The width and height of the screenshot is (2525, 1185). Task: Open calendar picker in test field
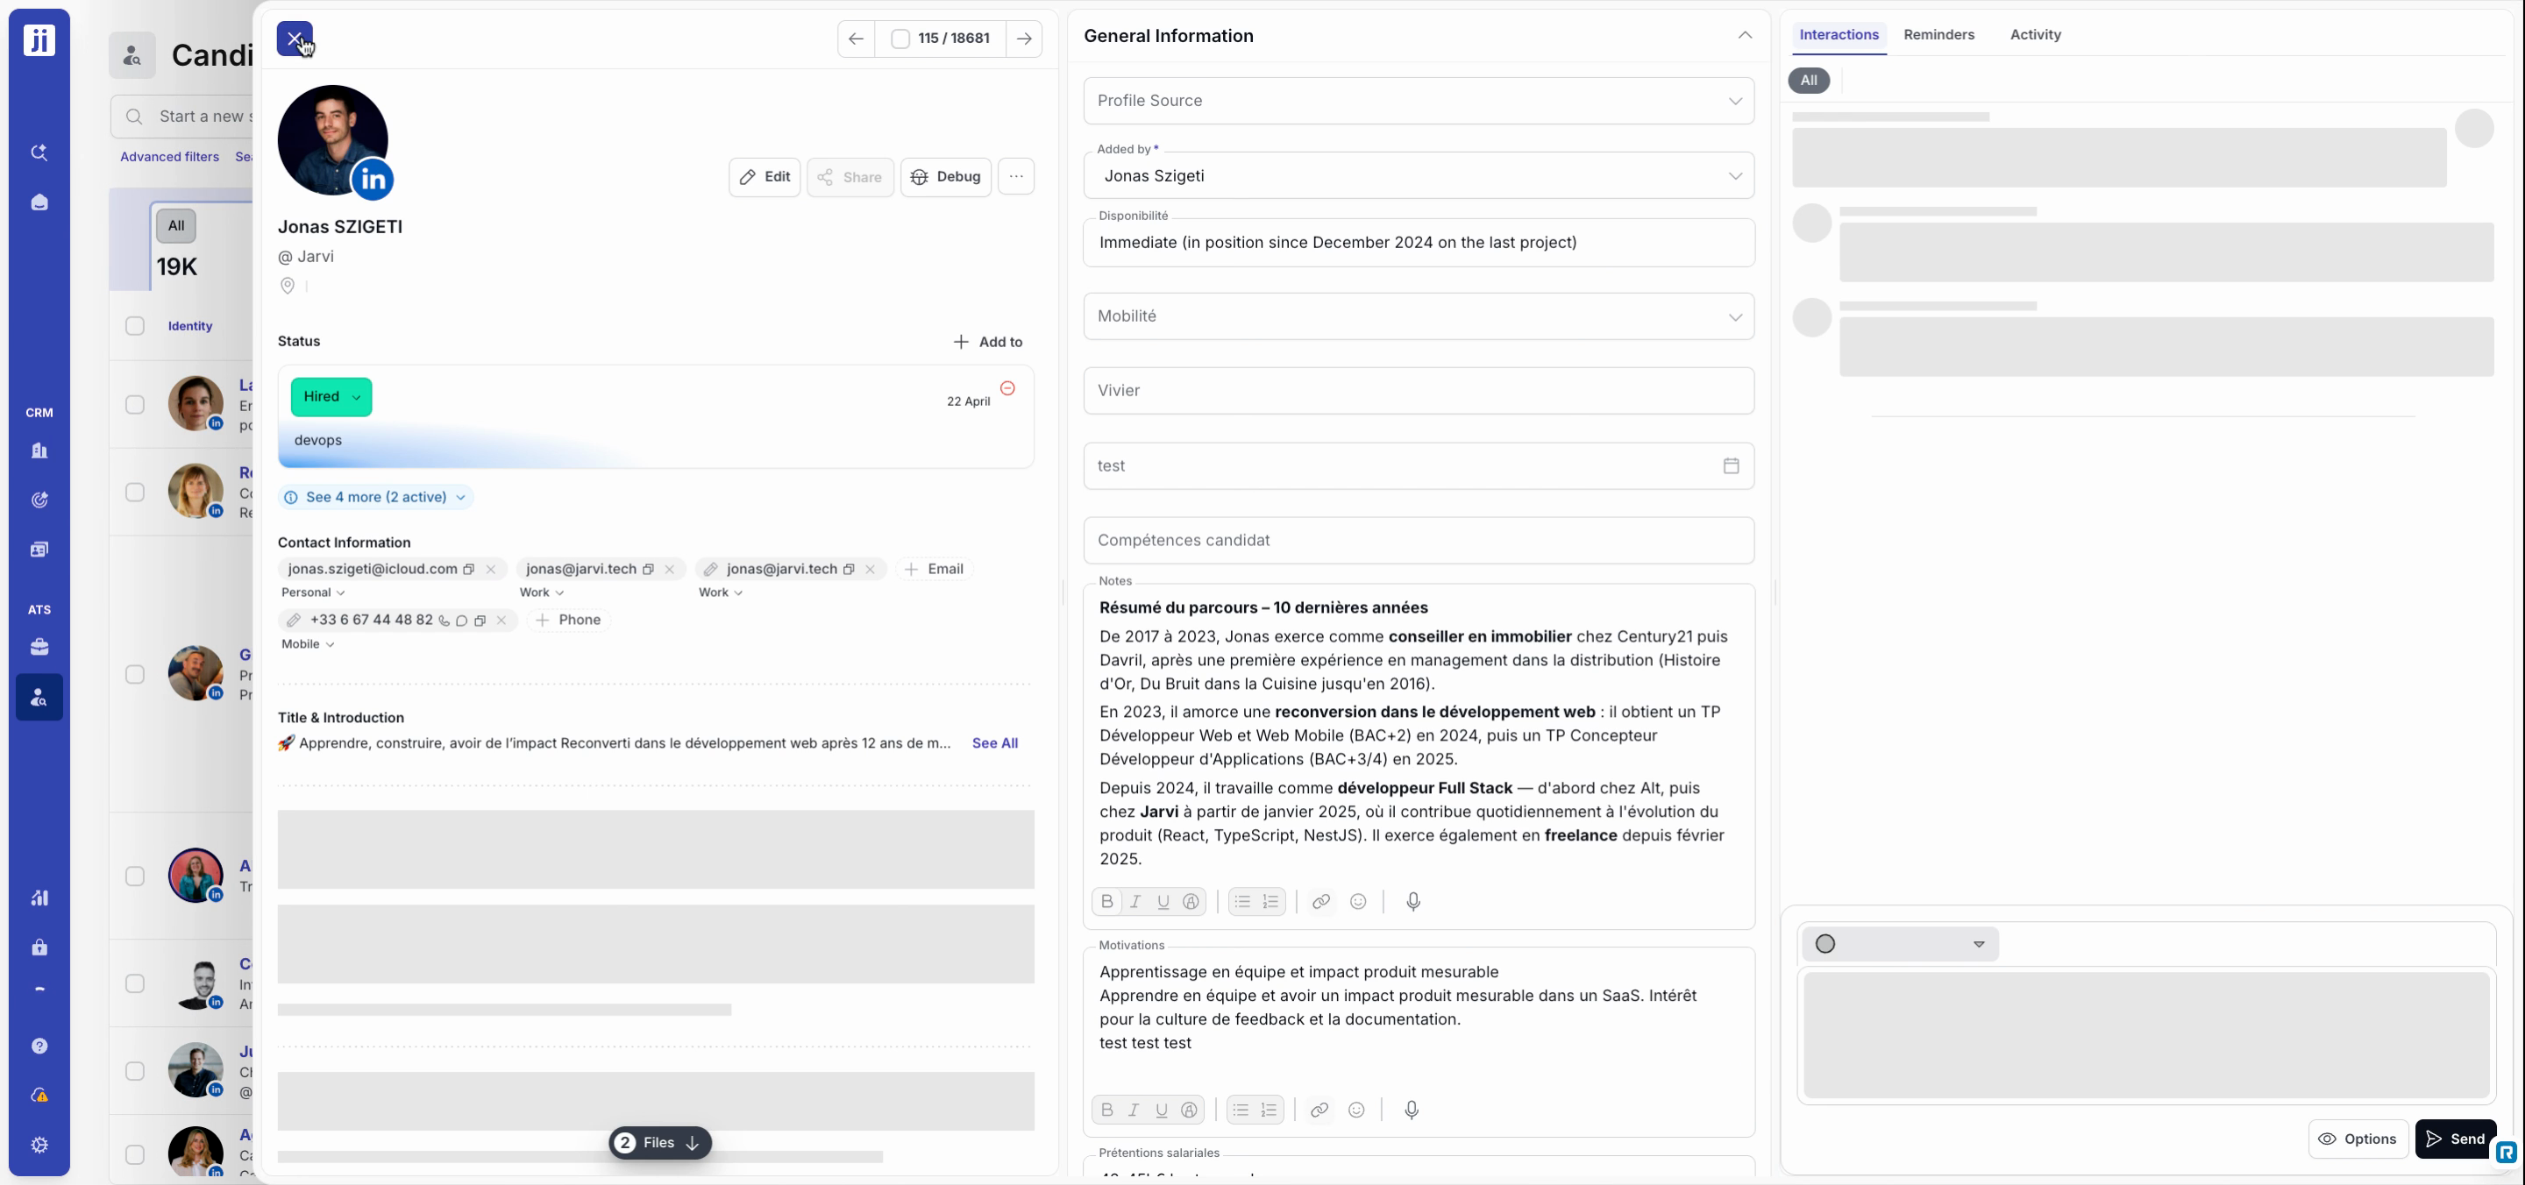[1730, 465]
